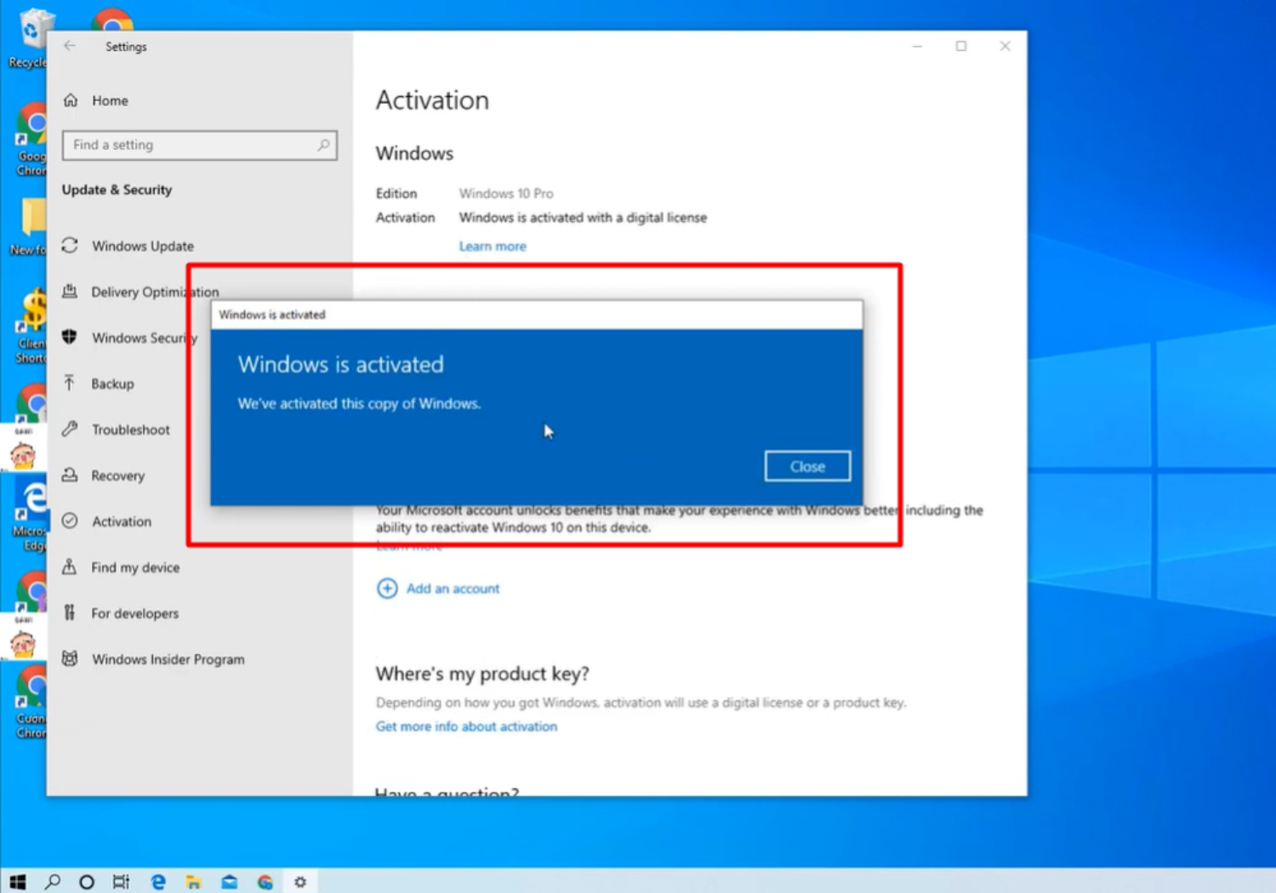Screen dimensions: 1276x893
Task: Click the Windows Insider Program icon
Action: 70,659
